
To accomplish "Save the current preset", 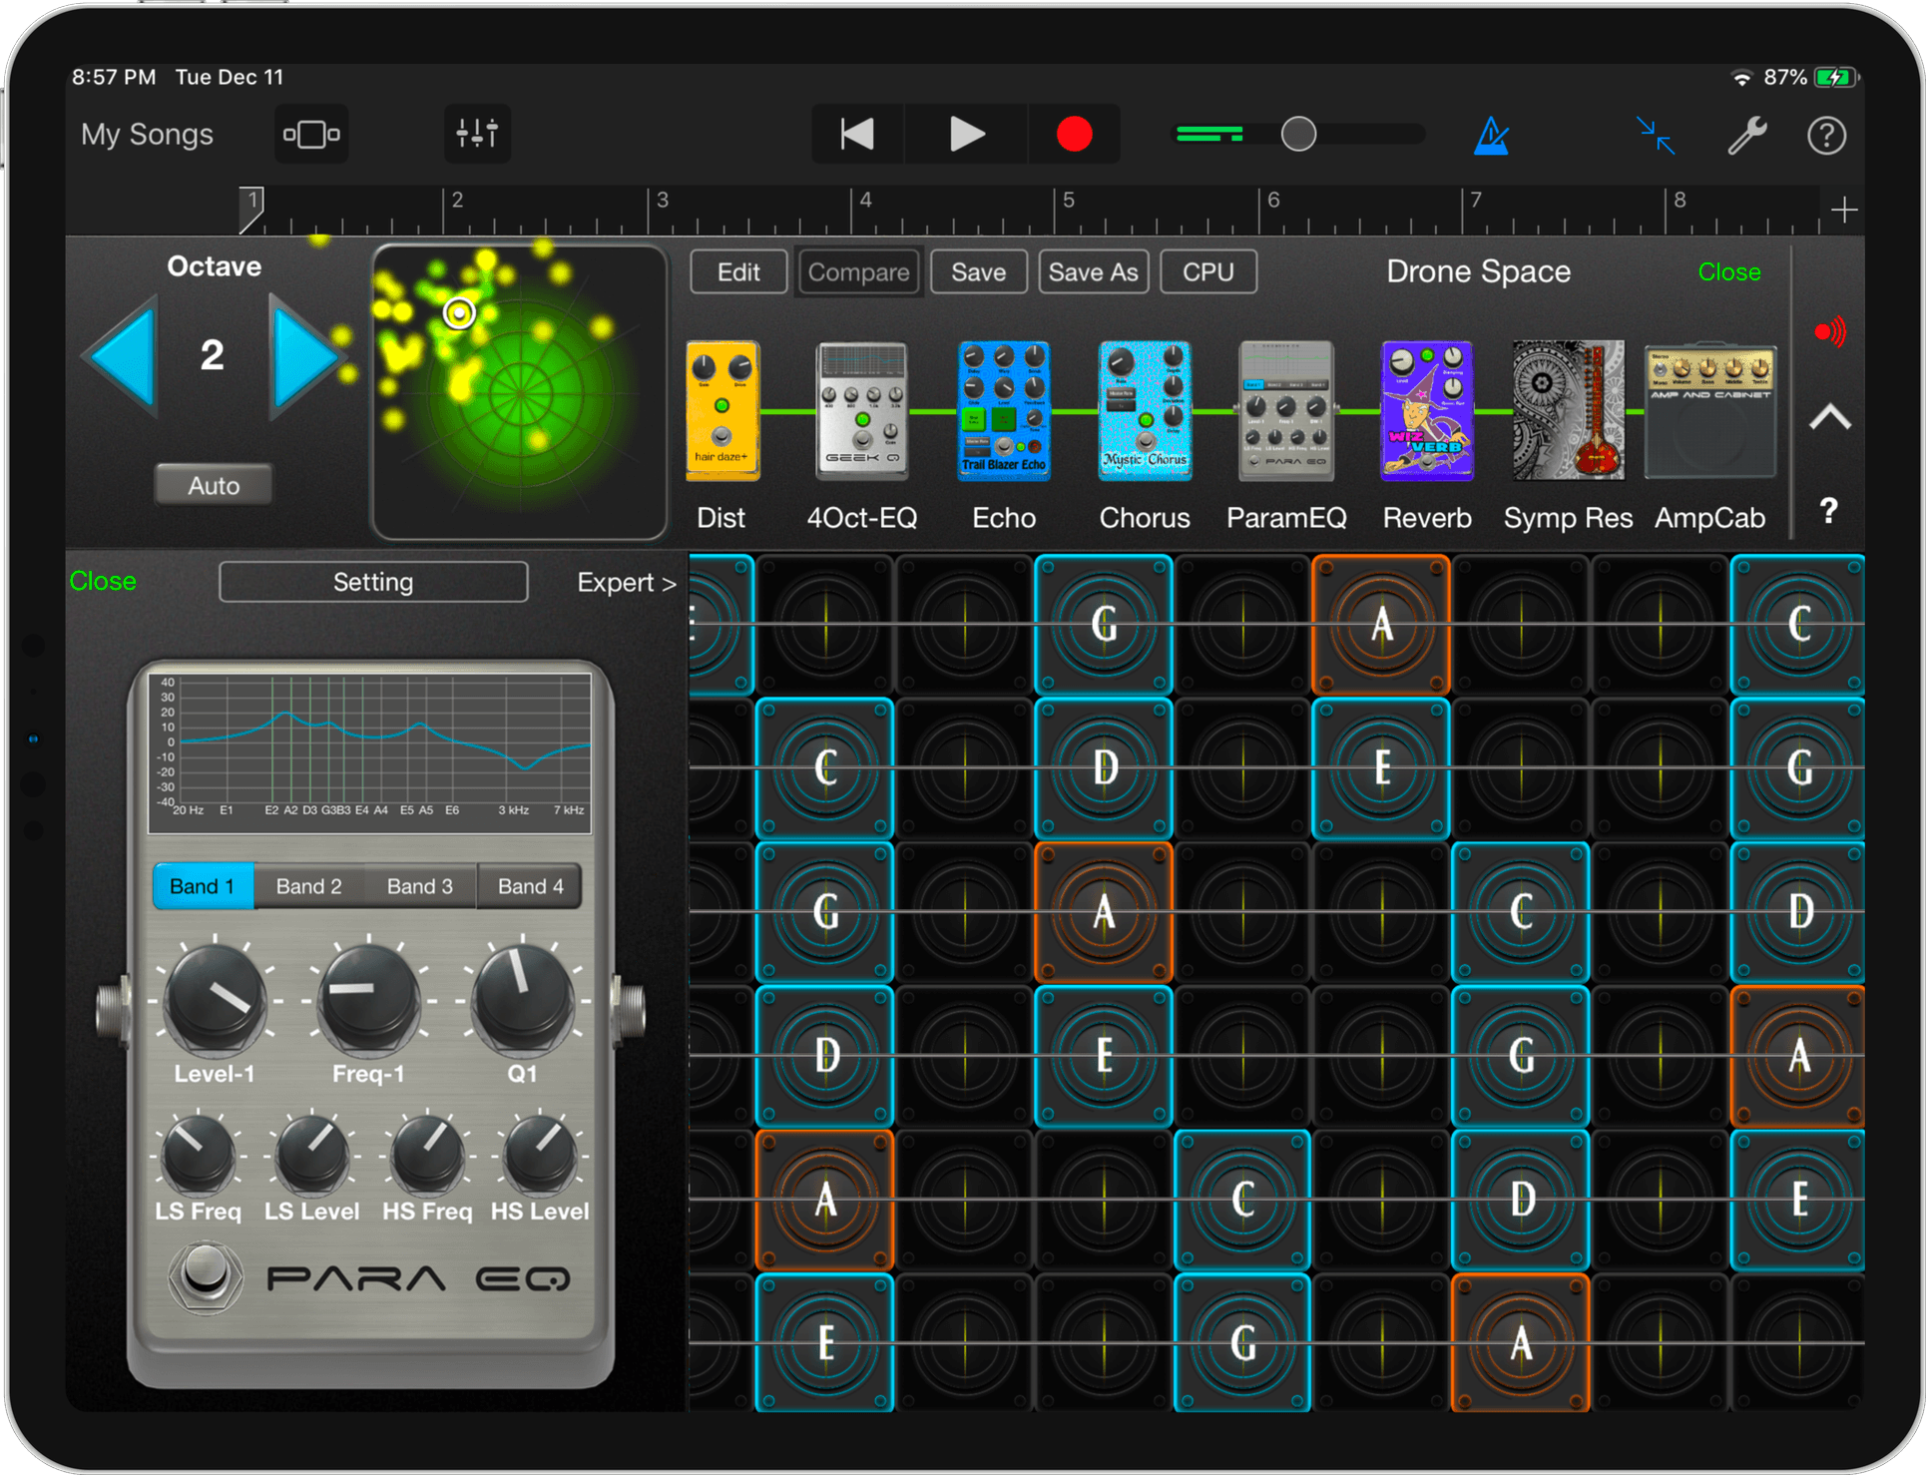I will (x=978, y=271).
